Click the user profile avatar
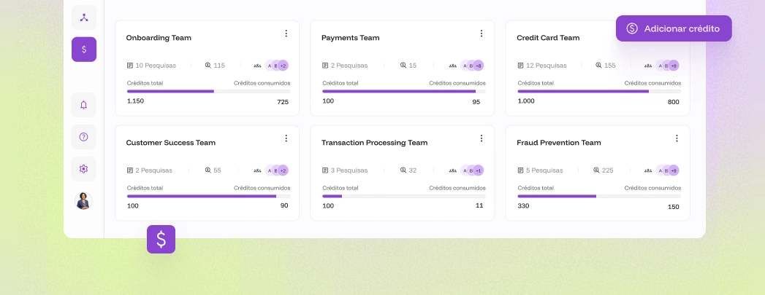 pos(83,201)
